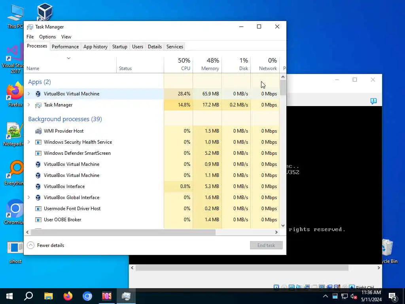405x304 pixels.
Task: Click VirtualBox window blue notification icon
Action: (x=373, y=101)
